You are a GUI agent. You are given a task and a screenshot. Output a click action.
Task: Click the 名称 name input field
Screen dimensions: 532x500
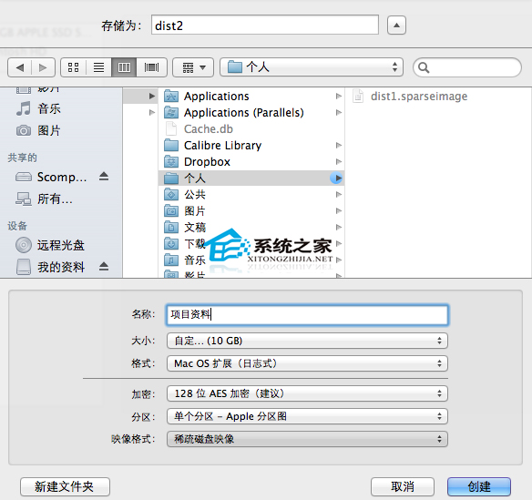307,314
